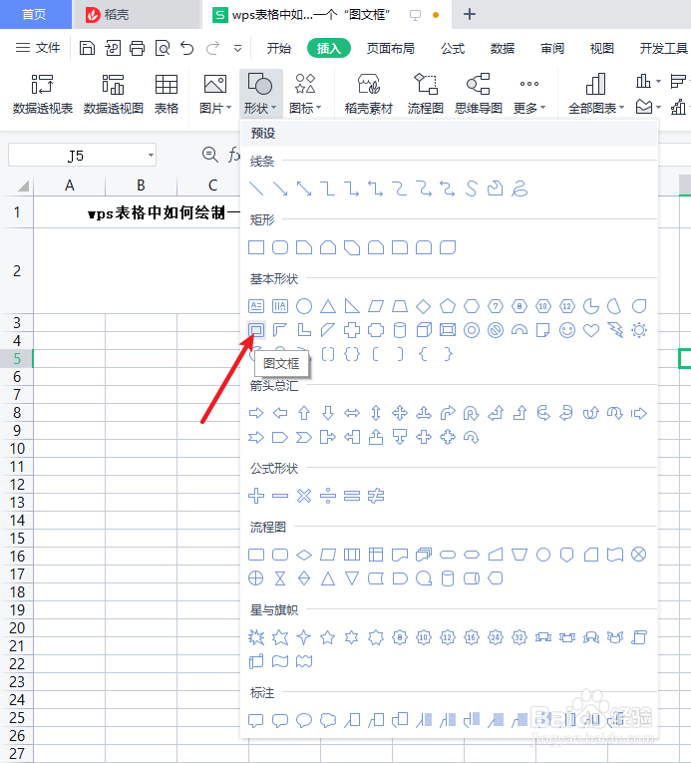Screen dimensions: 691x763
Task: Choose the flowchart decision diamond
Action: [304, 555]
